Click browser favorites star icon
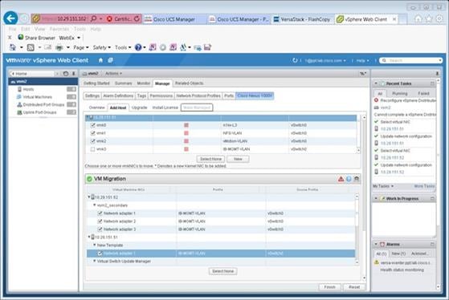Screen dimensions: 449x300 point(429,19)
